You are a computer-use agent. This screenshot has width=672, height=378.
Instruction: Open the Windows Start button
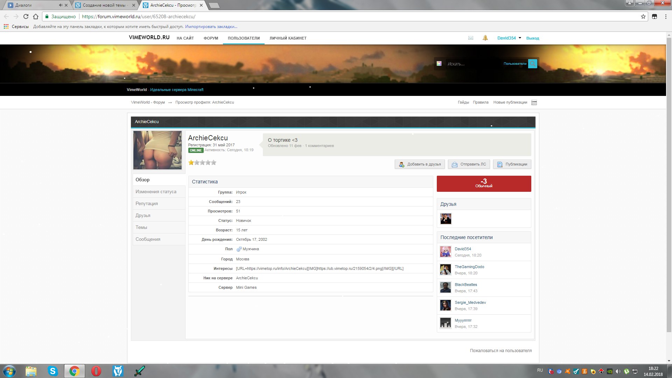tap(9, 371)
